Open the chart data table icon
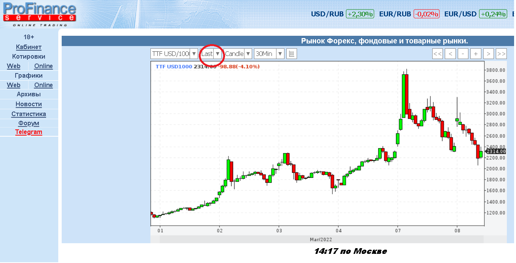 point(291,54)
